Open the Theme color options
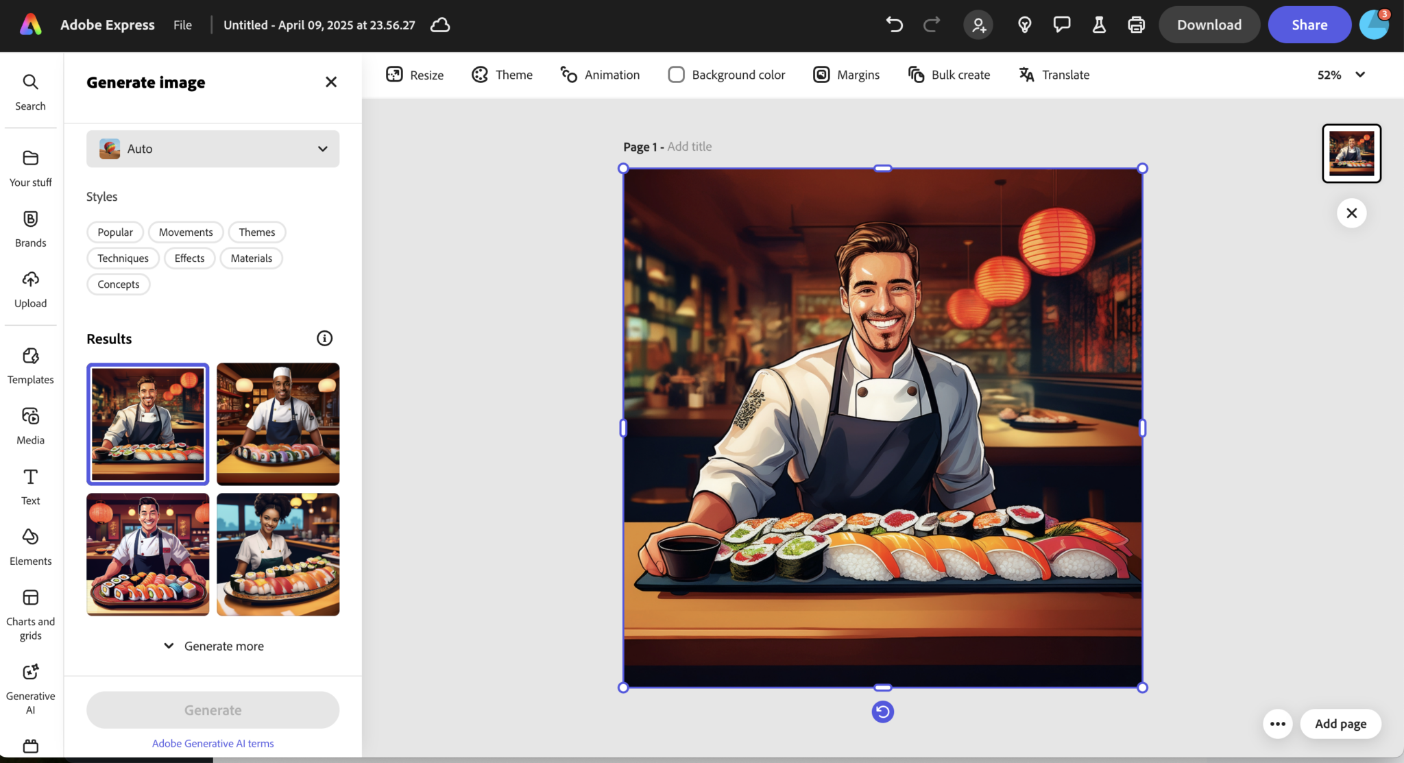The width and height of the screenshot is (1404, 763). tap(501, 74)
